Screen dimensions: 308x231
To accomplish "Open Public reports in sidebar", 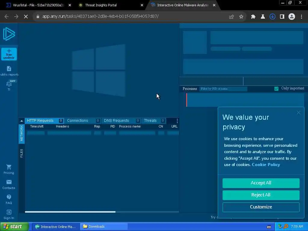I will (x=9, y=71).
